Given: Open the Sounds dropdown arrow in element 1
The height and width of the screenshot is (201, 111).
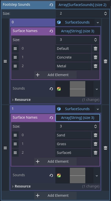Looking at the screenshot, I should point(97,176).
